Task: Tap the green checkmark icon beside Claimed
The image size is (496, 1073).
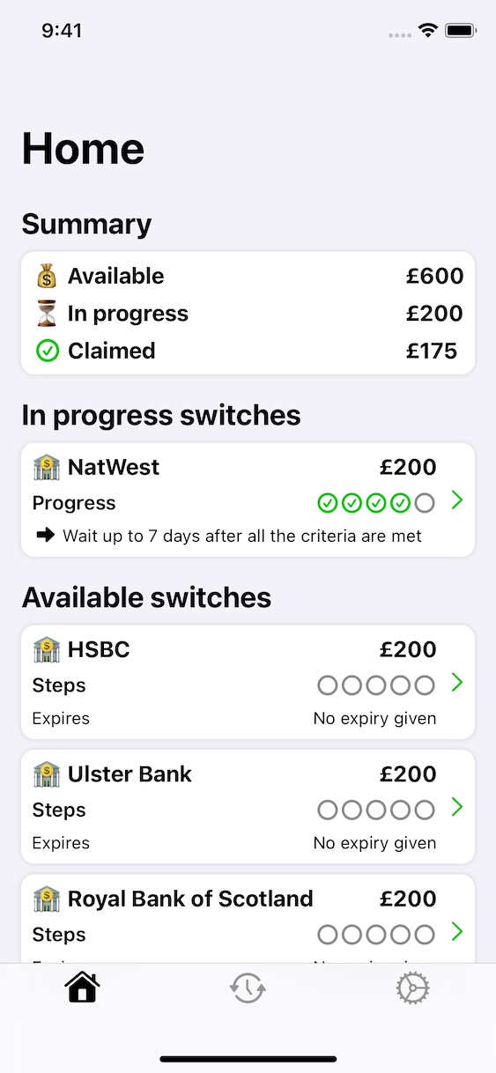Action: [x=47, y=351]
